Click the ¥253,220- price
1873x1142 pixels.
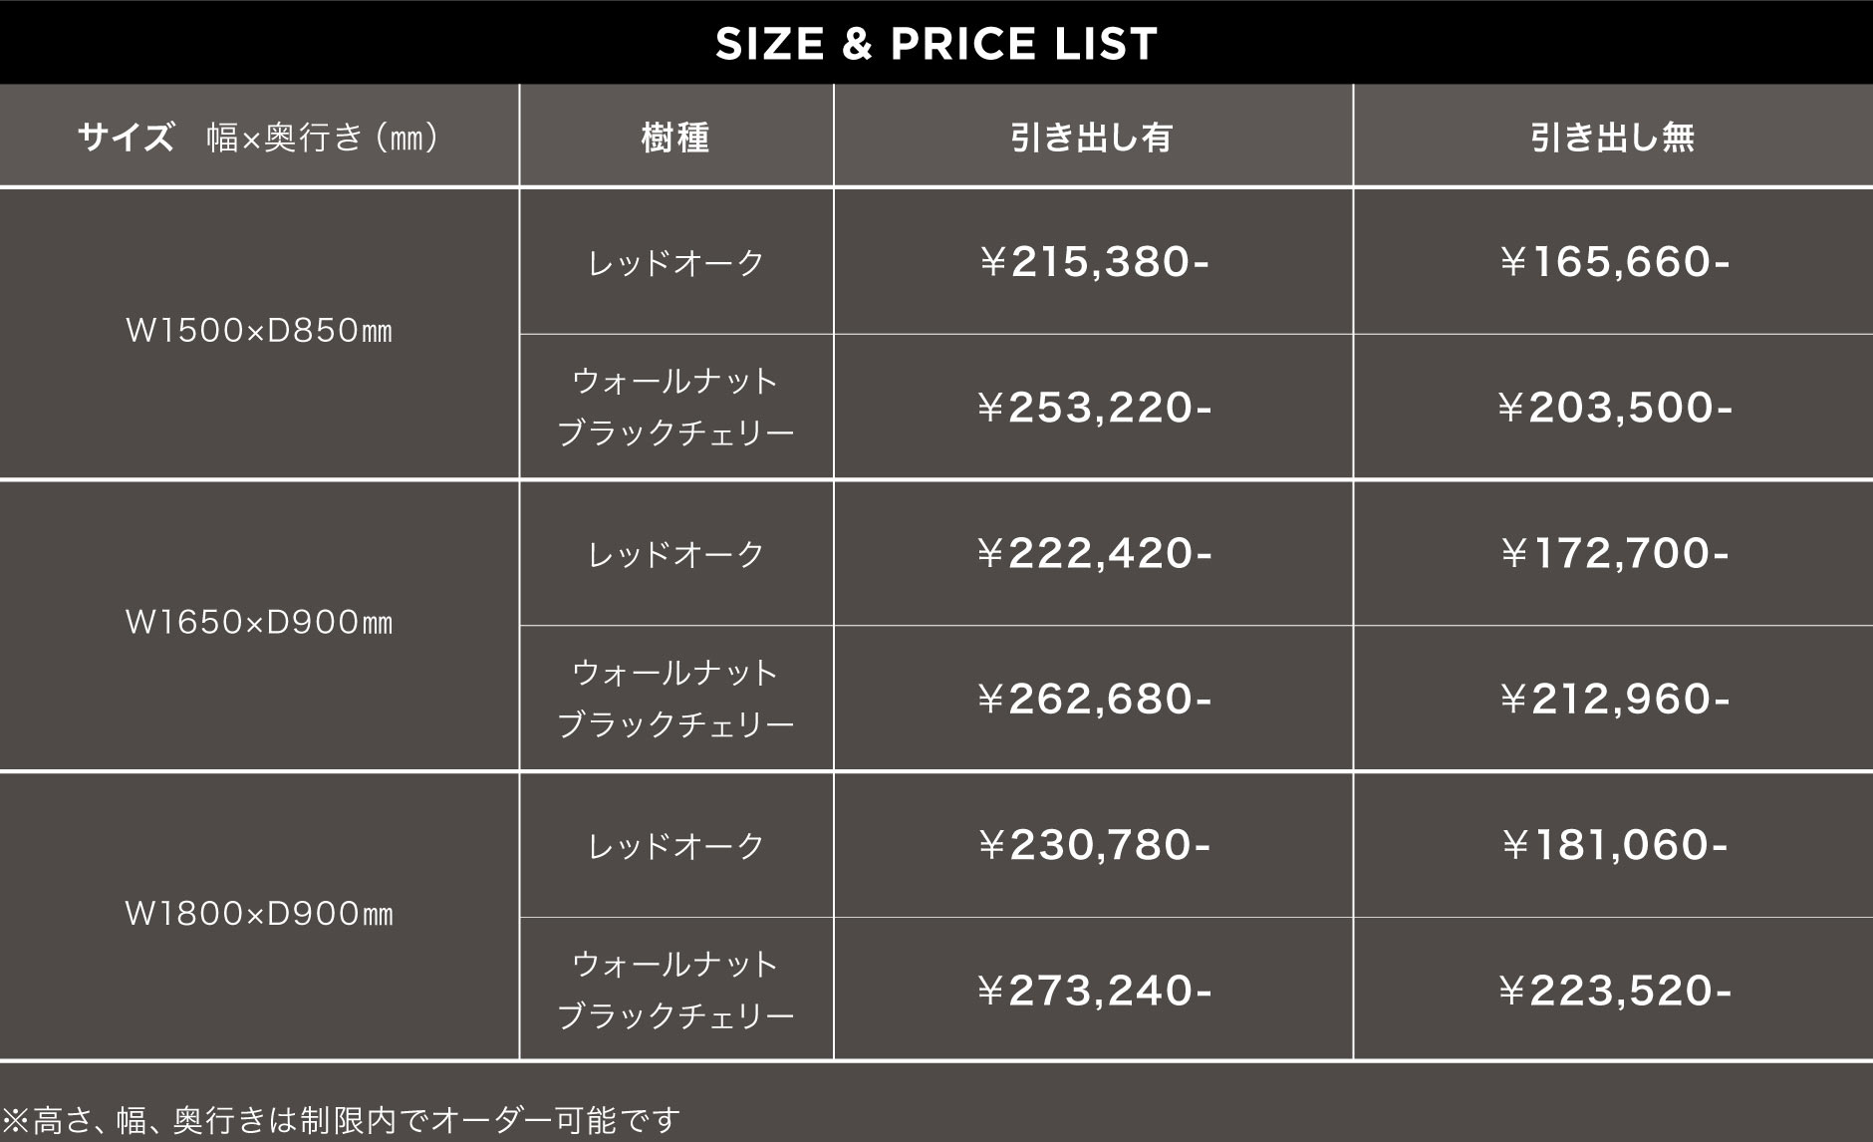click(x=1093, y=408)
